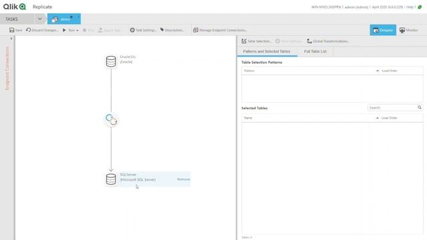
Task: Click Load Order header in patterns table
Action: pyautogui.click(x=390, y=71)
